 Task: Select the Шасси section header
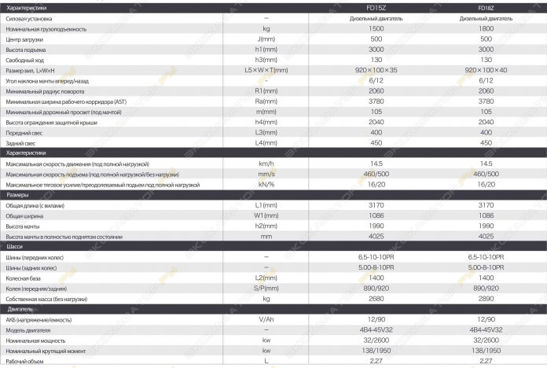15,246
